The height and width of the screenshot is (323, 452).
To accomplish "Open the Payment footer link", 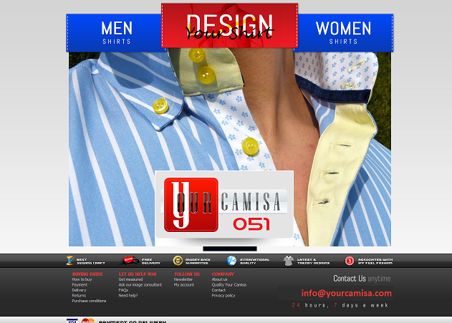I will point(80,284).
